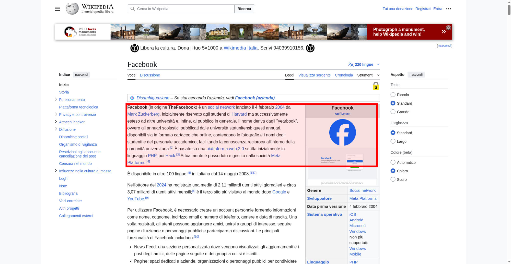Open the Sistema operativo infobox link
Screen dimensions: 511x264
324,214
